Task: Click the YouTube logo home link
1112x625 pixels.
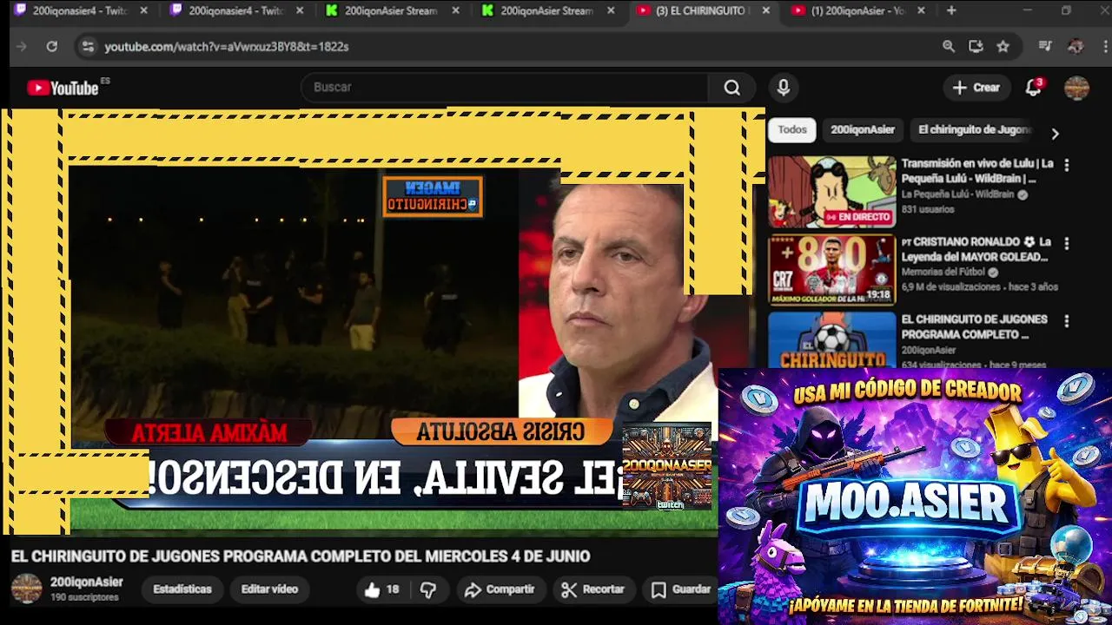Action: [63, 88]
